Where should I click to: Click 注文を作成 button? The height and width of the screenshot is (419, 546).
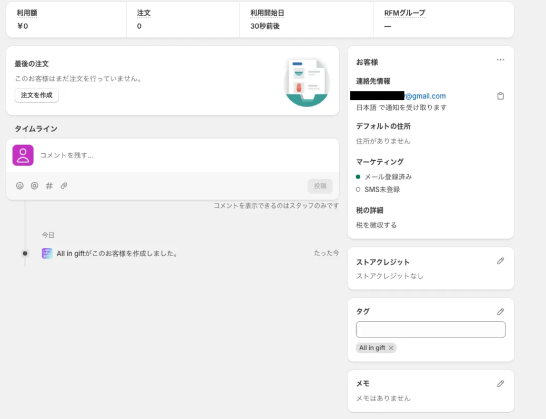tap(37, 95)
